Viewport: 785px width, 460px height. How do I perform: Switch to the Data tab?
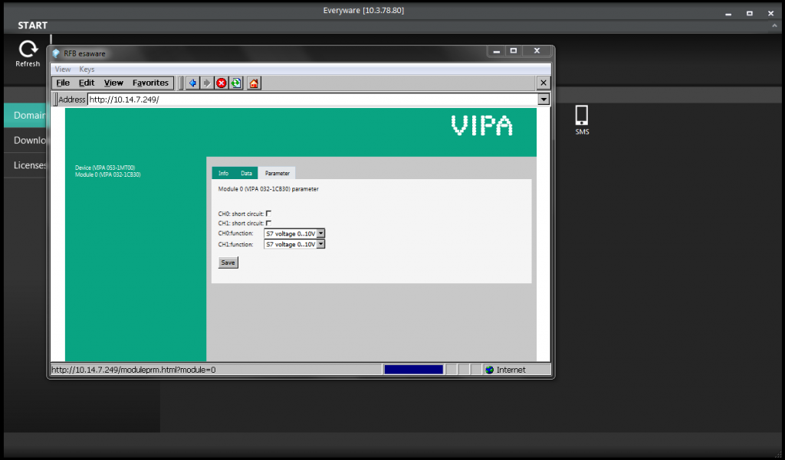(x=246, y=173)
